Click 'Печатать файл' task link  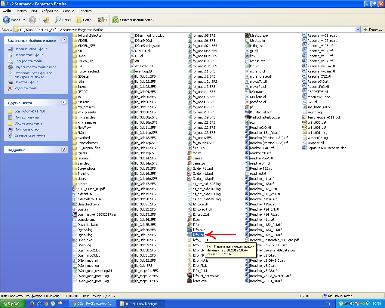pyautogui.click(x=26, y=82)
